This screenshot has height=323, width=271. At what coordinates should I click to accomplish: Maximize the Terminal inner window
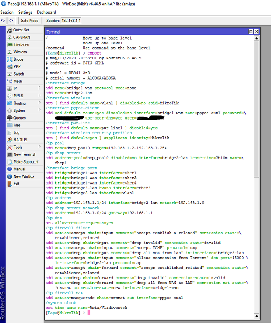(x=251, y=31)
